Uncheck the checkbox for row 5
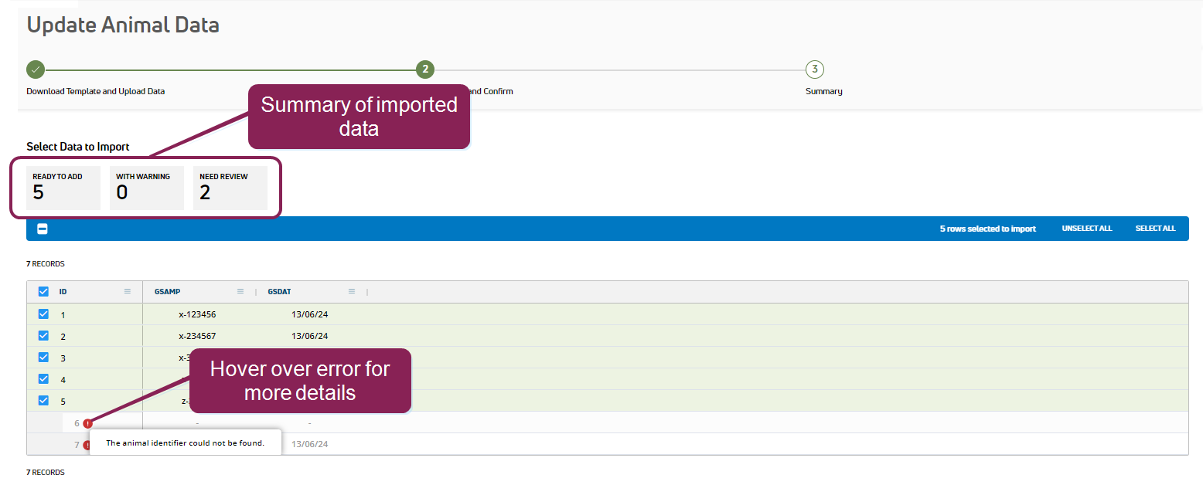 43,401
